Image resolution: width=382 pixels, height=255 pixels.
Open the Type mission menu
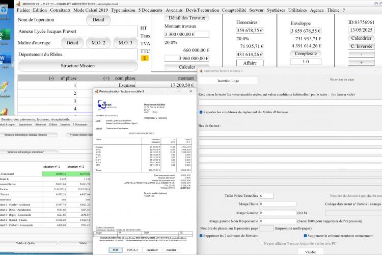123,10
